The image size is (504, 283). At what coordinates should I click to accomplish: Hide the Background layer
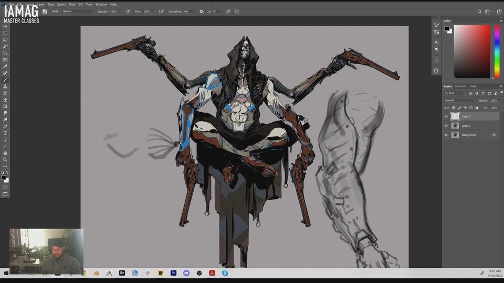coord(446,135)
